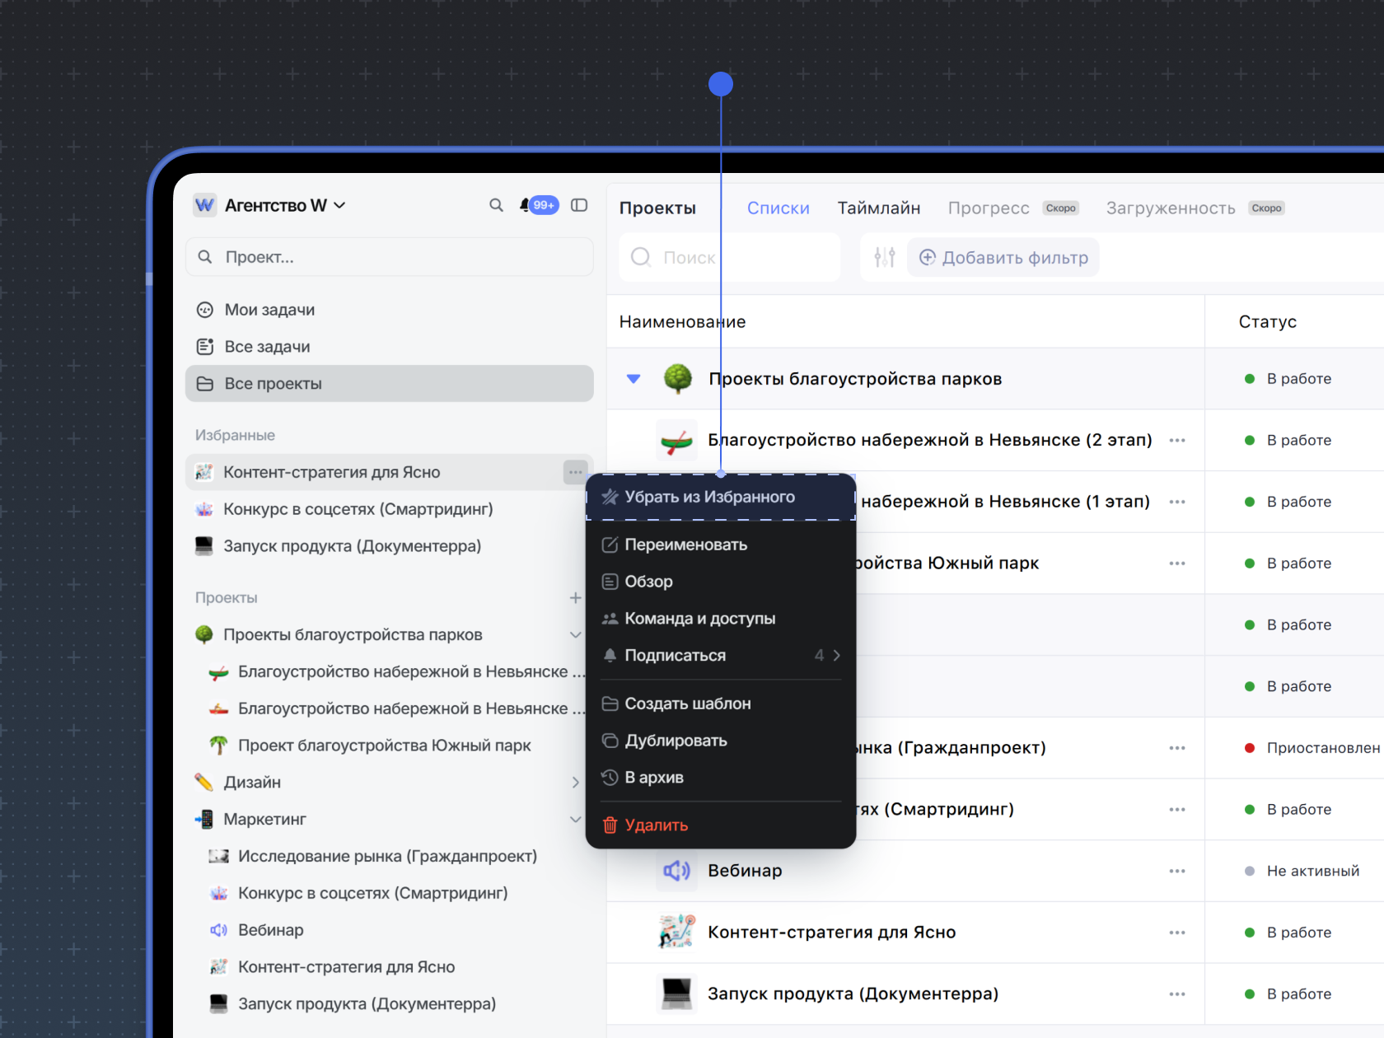Collapse Проекты благоустройства парков group triangle in table
Image resolution: width=1384 pixels, height=1038 pixels.
[634, 379]
